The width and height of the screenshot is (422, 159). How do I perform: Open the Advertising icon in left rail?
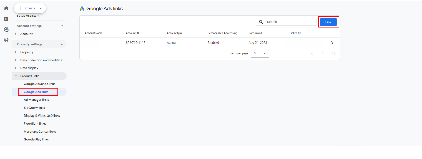pos(6,40)
